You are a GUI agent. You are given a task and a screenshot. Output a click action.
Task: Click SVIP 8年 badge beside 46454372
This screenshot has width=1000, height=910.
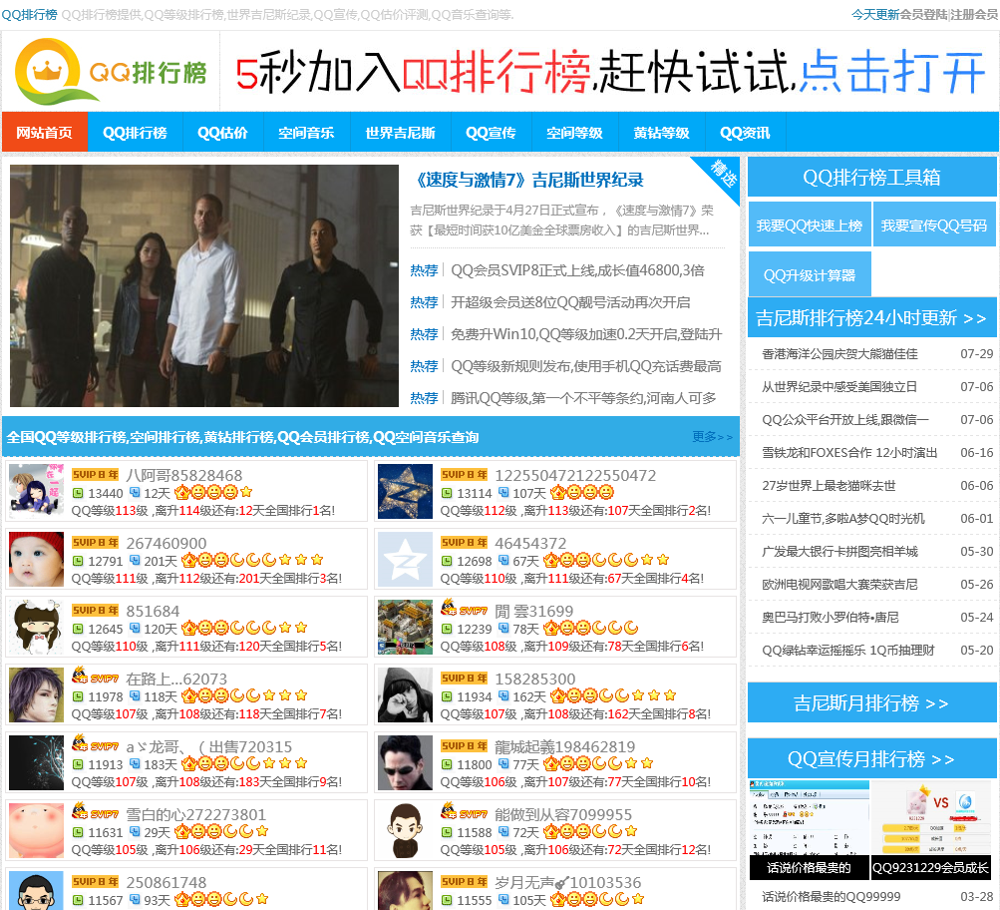pyautogui.click(x=465, y=543)
